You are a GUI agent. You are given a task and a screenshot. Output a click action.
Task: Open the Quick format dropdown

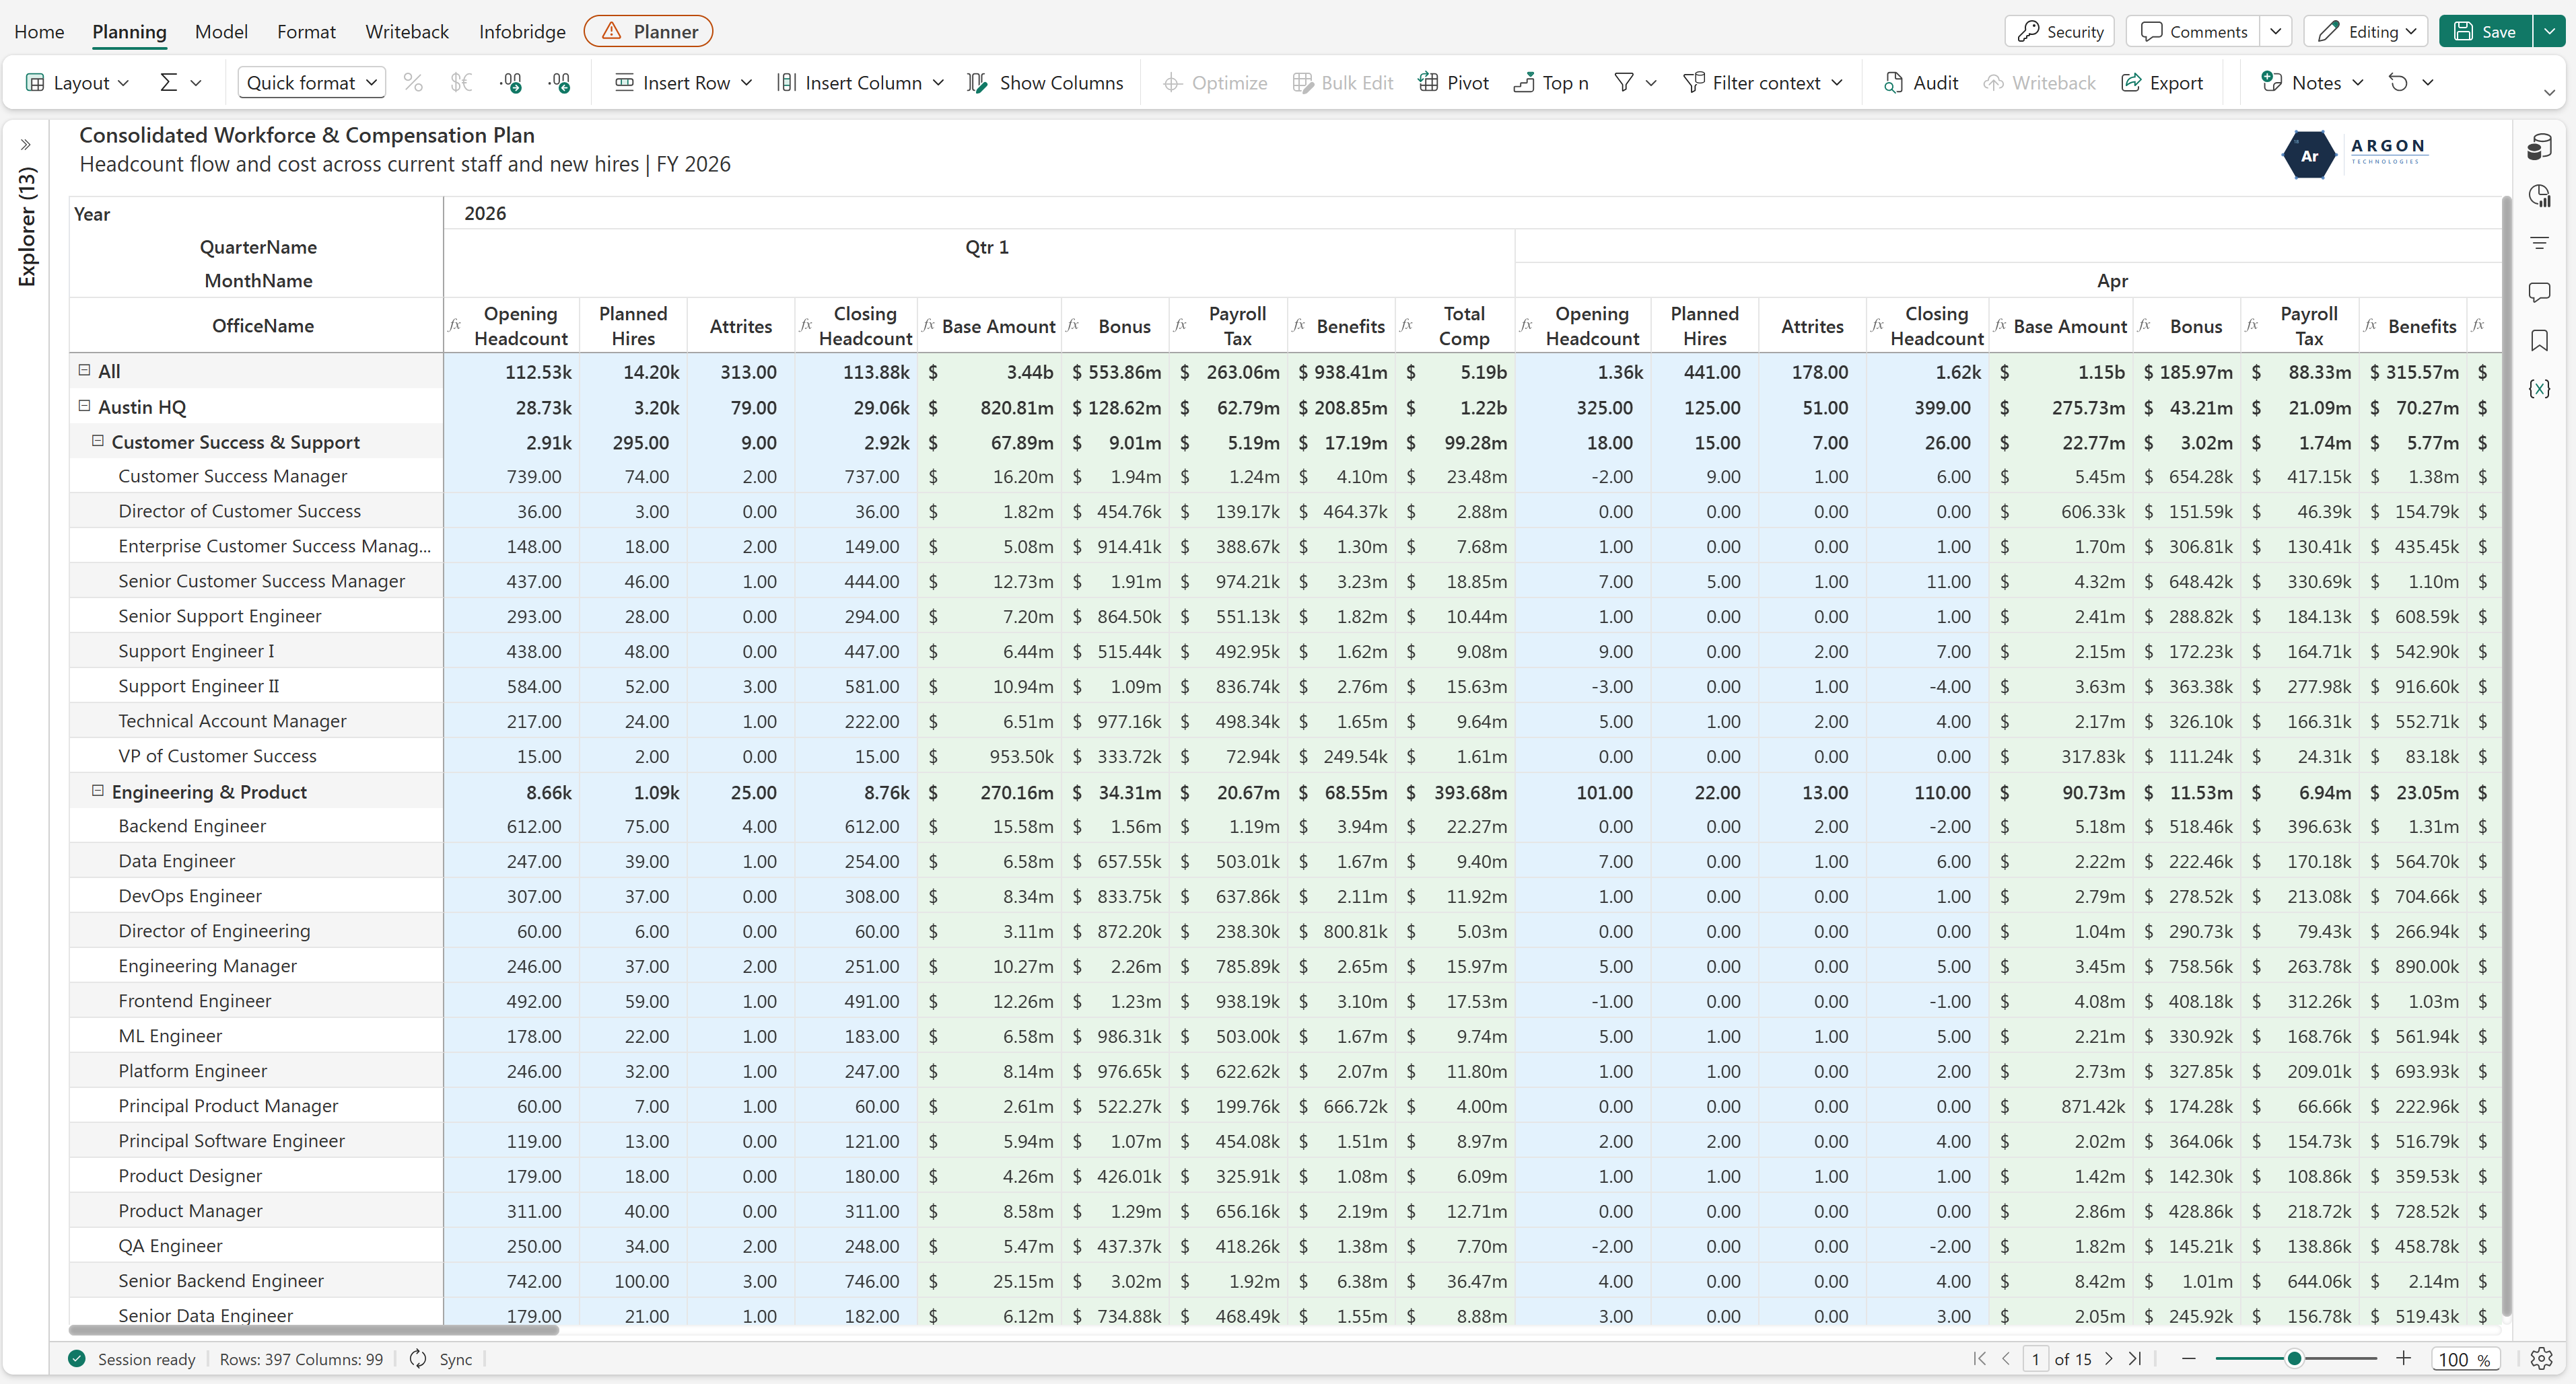[x=312, y=83]
